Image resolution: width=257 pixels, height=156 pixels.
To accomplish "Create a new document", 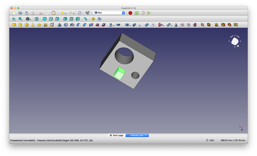I will pos(14,13).
